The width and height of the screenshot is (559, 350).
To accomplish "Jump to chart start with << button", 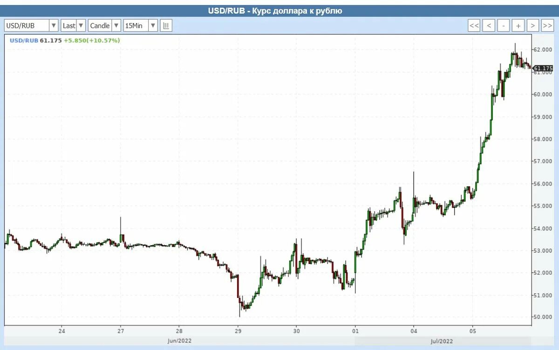I will (474, 26).
